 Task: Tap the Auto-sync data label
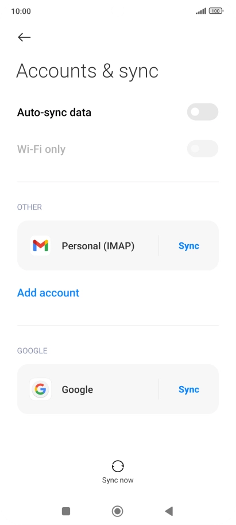tap(54, 112)
